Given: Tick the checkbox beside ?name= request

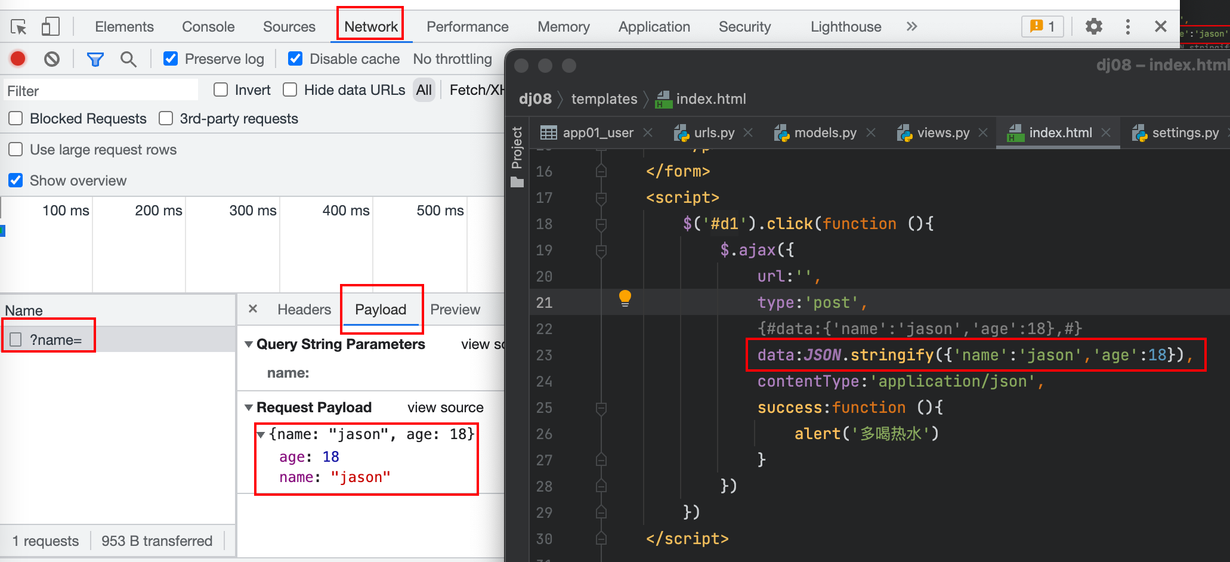Looking at the screenshot, I should 16,339.
